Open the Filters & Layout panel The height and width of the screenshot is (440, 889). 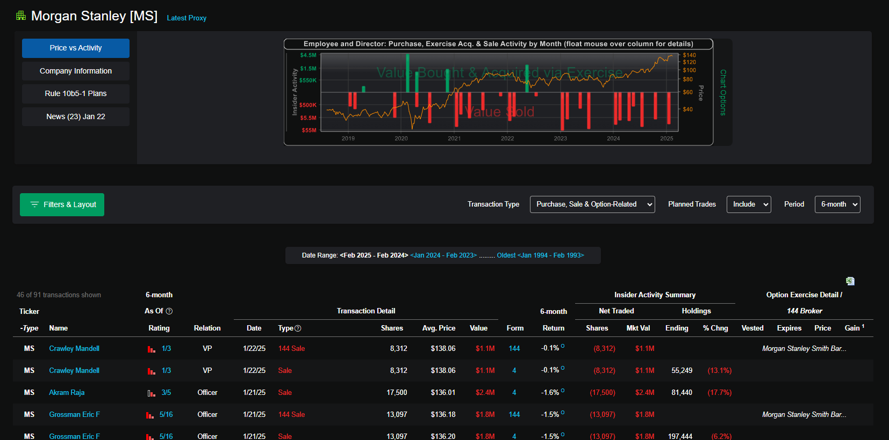pyautogui.click(x=62, y=204)
